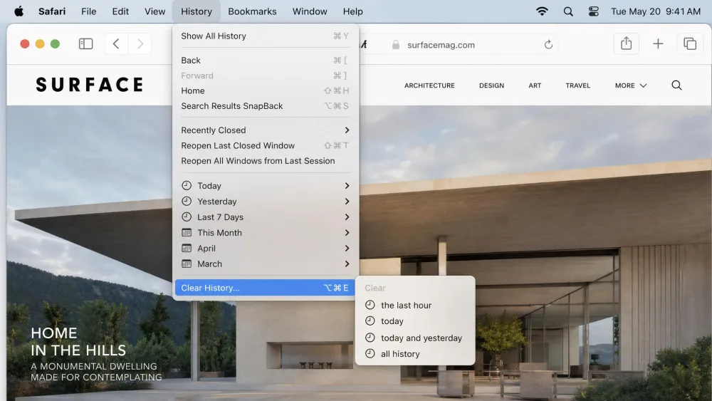The image size is (712, 401).
Task: Expand the April history submenu arrow
Action: tap(347, 249)
